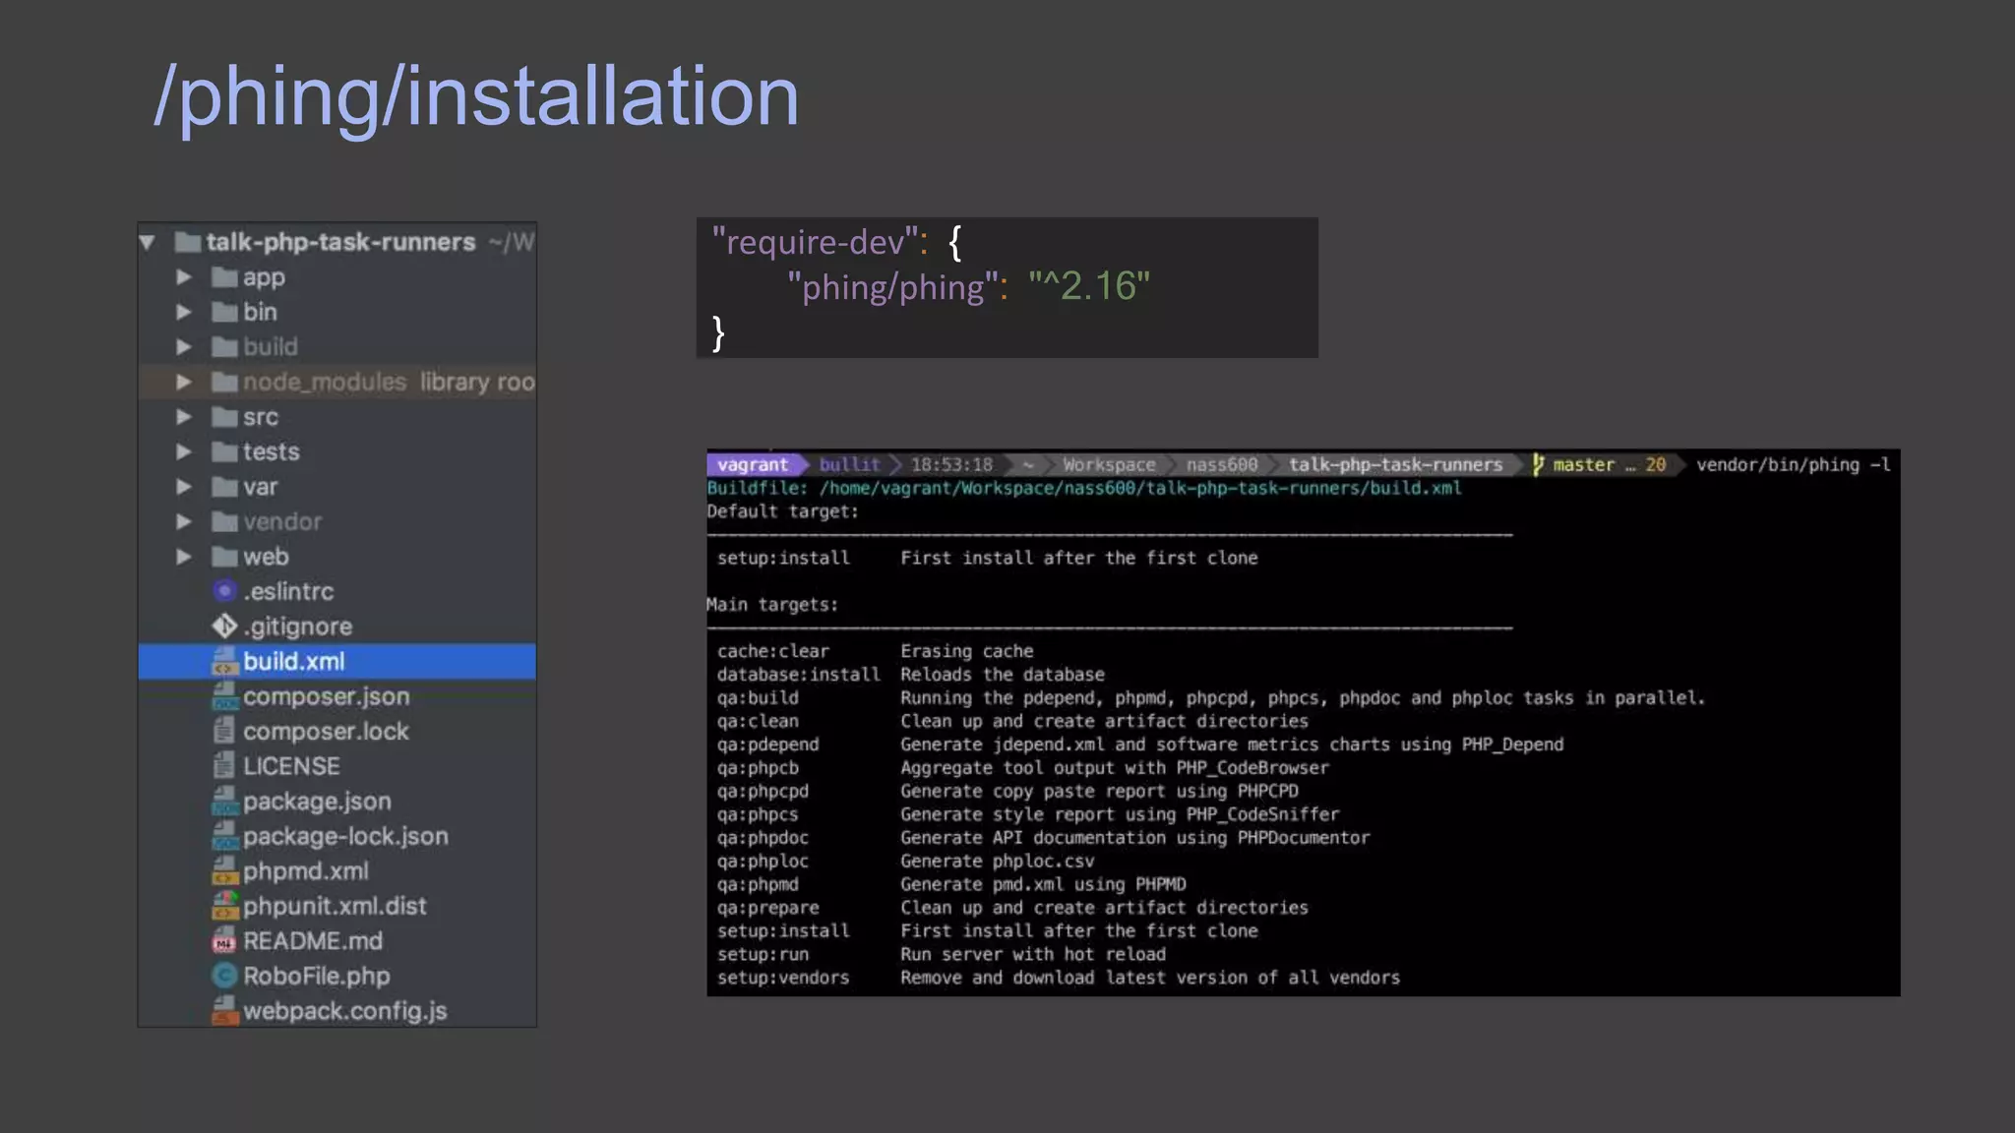Click the build.xml file icon
Viewport: 2015px width, 1133px height.
(224, 661)
